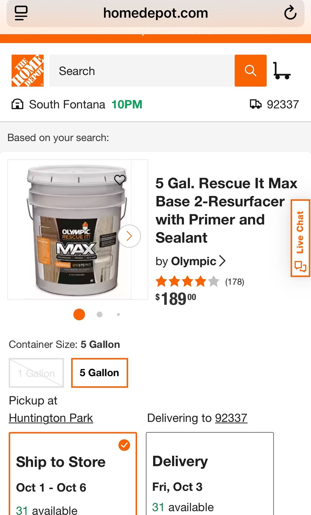This screenshot has width=311, height=515.
Task: Tap the delivery truck ZIP icon
Action: 255,104
